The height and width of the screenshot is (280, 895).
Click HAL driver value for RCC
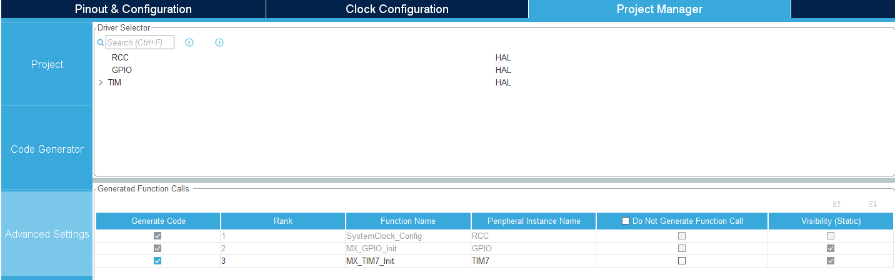pos(503,57)
